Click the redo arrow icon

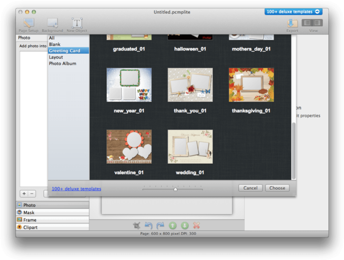(x=160, y=225)
